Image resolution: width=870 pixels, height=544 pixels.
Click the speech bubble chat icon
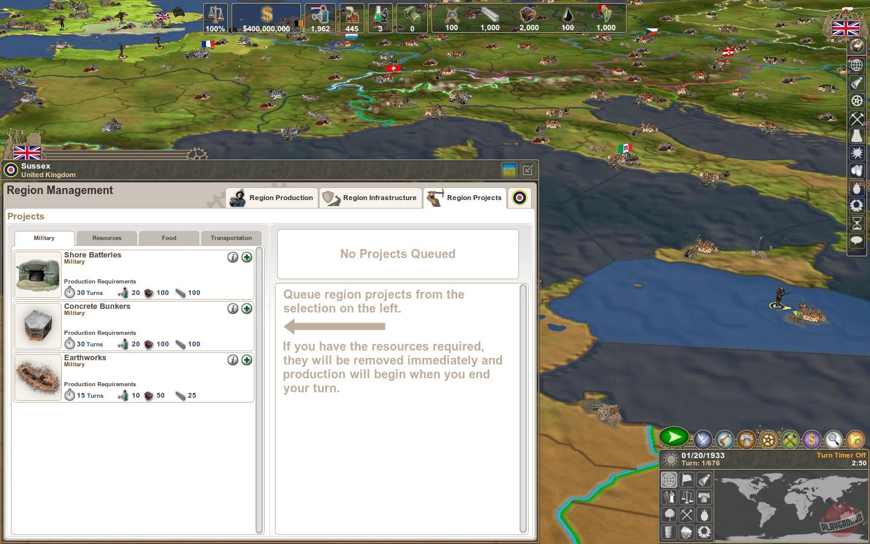(x=857, y=241)
